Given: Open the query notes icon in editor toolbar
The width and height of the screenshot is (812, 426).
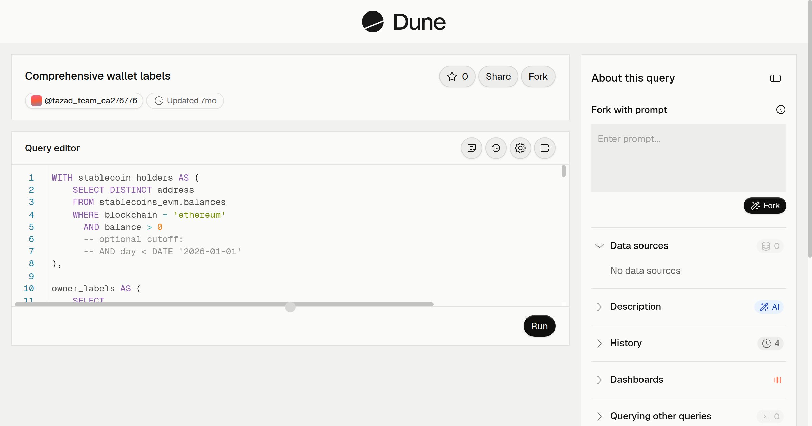Looking at the screenshot, I should 471,148.
